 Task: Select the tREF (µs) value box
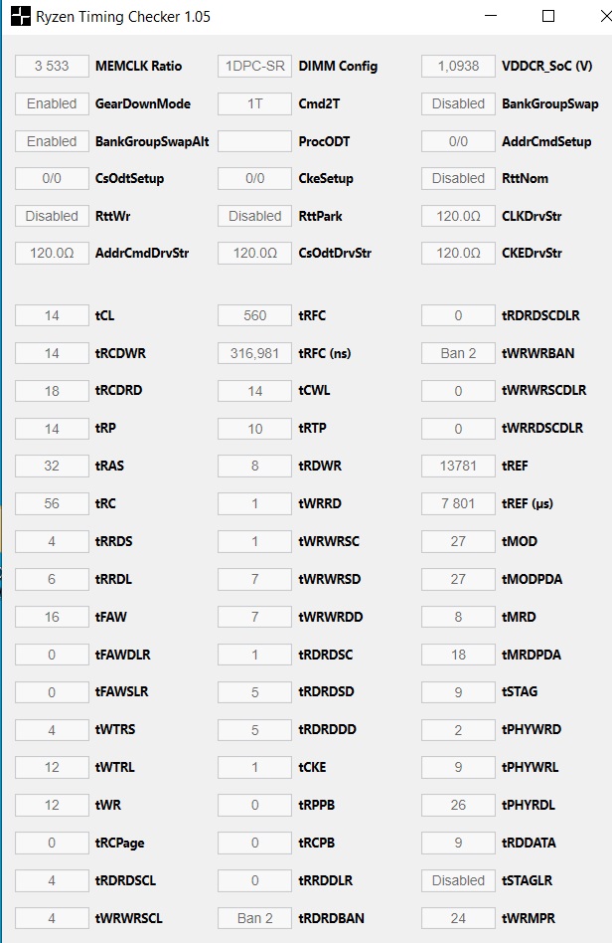[458, 503]
